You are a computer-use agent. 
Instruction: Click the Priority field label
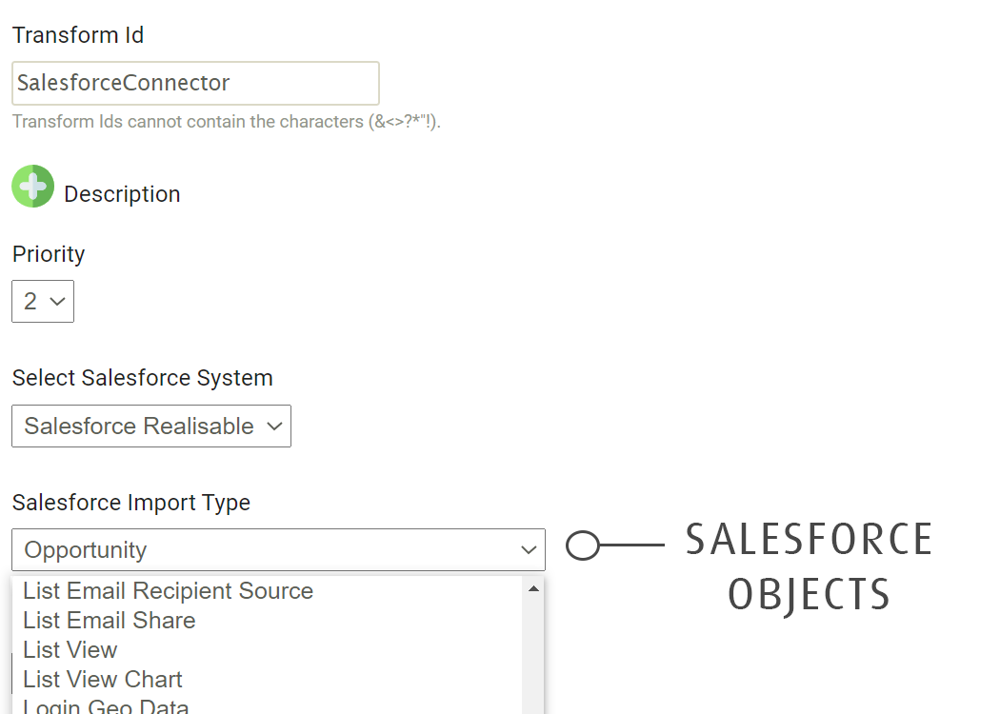(x=49, y=254)
